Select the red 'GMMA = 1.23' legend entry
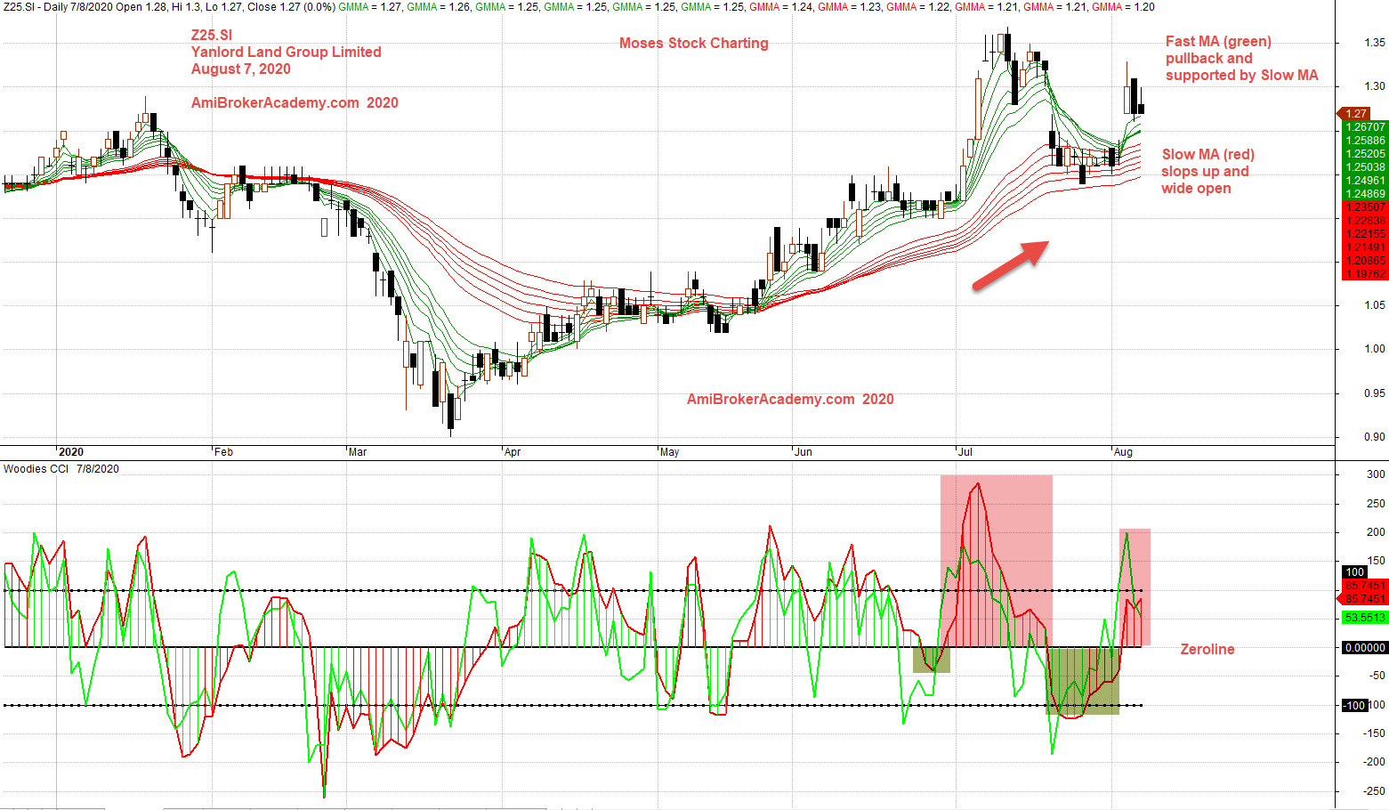This screenshot has width=1389, height=810. [x=850, y=6]
